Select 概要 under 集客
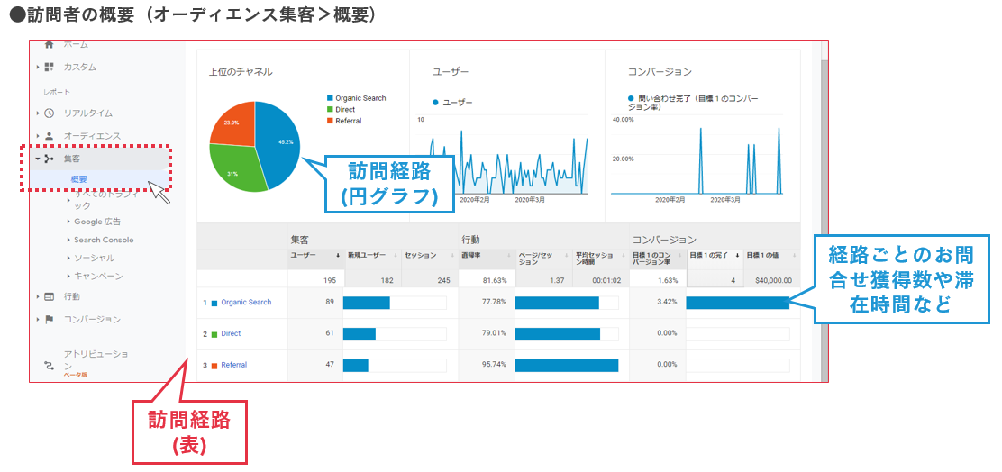 [79, 180]
